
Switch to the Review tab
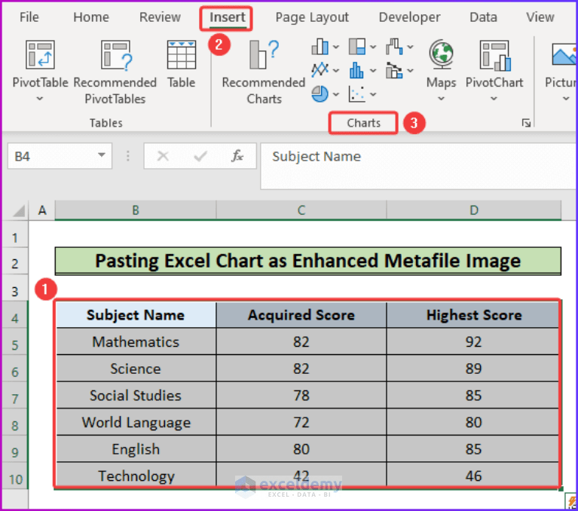(x=160, y=17)
